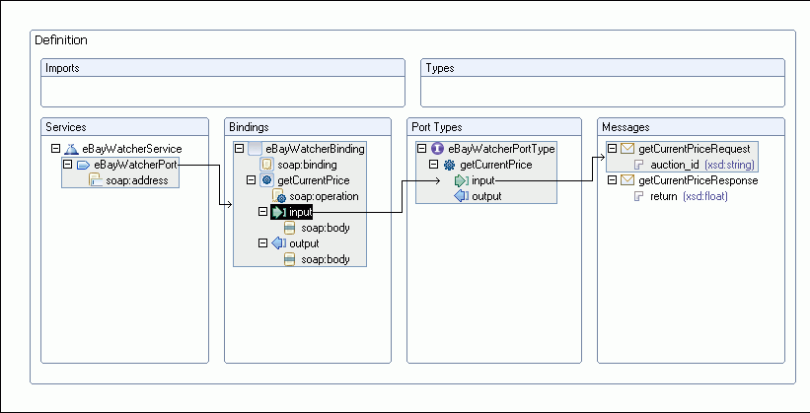Click inside the empty Imports content area

coord(223,92)
